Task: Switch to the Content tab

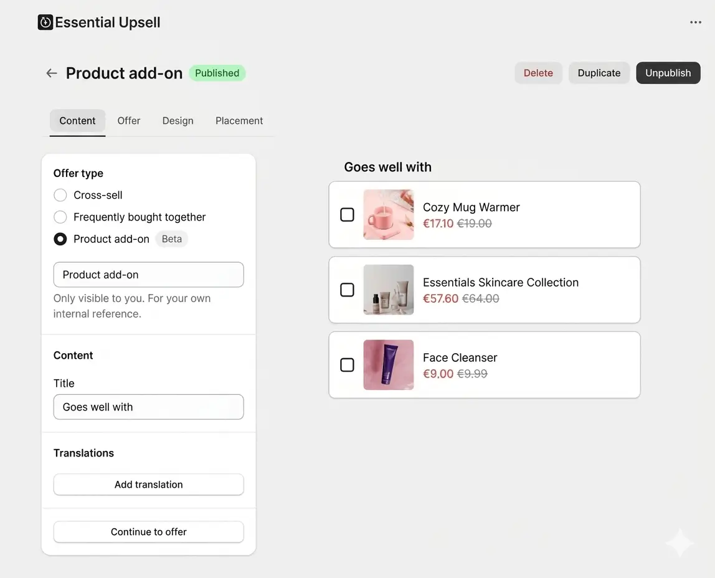Action: coord(77,121)
